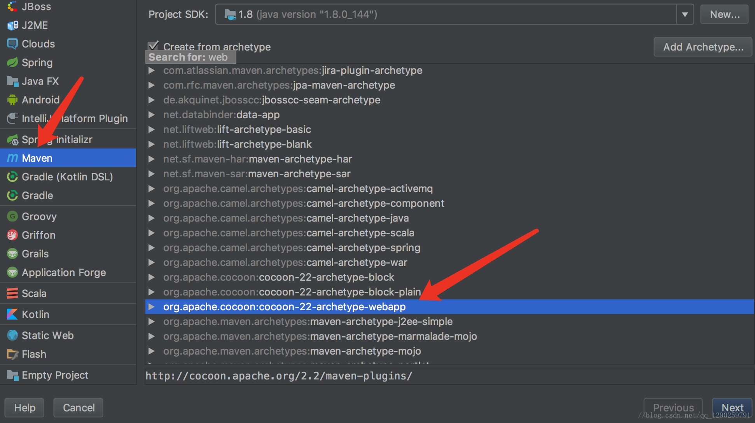Viewport: 755px width, 423px height.
Task: Select Spring project type label
Action: pyautogui.click(x=37, y=63)
